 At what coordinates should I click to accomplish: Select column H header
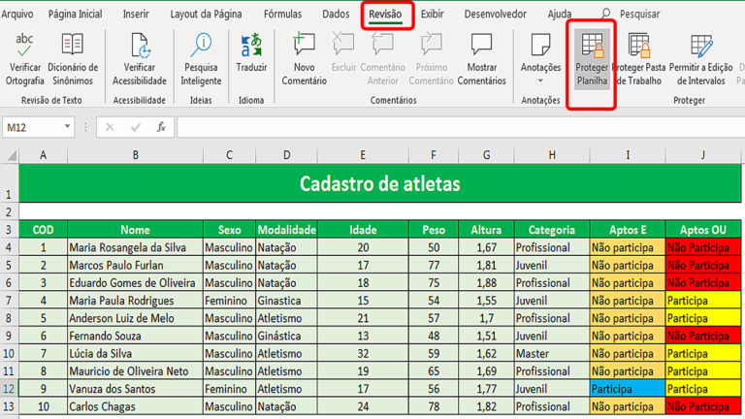click(x=552, y=155)
